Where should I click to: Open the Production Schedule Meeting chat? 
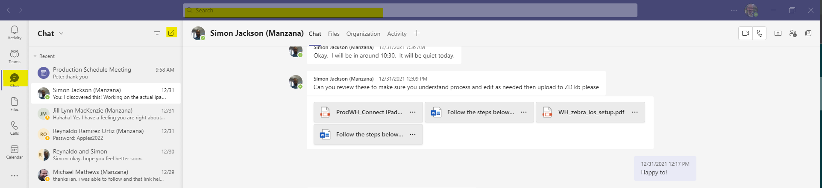tap(106, 73)
